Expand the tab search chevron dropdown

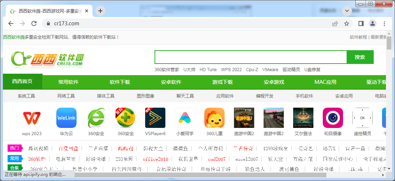coord(347,11)
